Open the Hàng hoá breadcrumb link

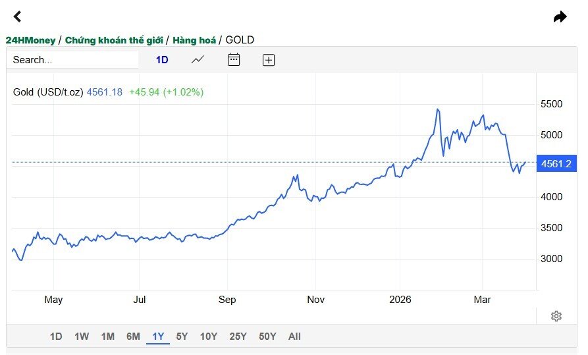tap(194, 40)
